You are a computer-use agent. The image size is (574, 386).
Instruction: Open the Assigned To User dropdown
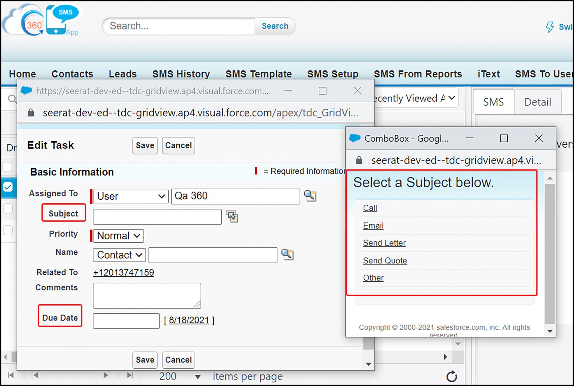[131, 196]
